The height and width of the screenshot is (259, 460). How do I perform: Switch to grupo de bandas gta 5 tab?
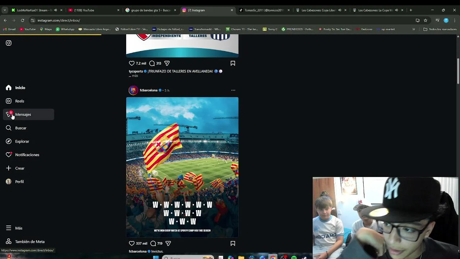pos(151,10)
